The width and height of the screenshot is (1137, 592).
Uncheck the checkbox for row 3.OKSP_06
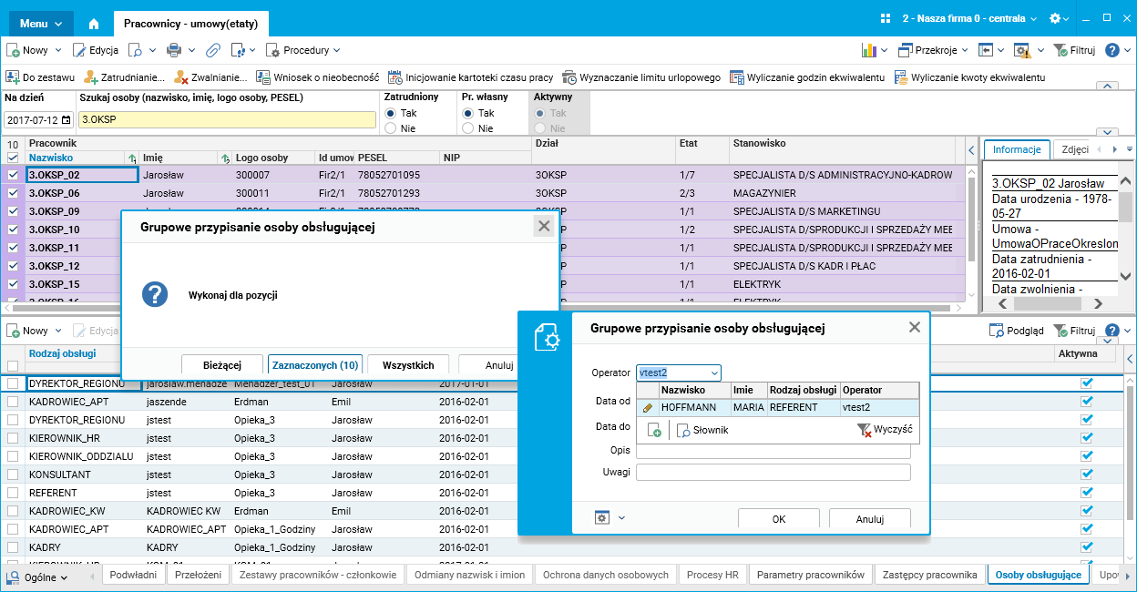coord(13,193)
